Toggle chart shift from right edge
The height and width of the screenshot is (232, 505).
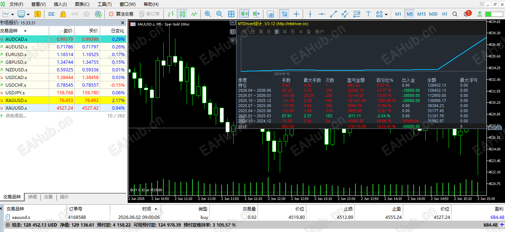click(x=257, y=14)
